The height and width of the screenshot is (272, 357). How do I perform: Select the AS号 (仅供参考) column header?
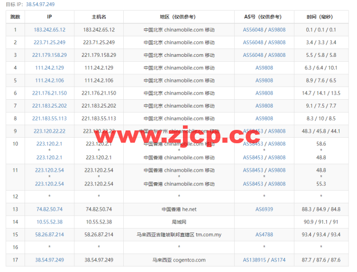[x=264, y=17]
